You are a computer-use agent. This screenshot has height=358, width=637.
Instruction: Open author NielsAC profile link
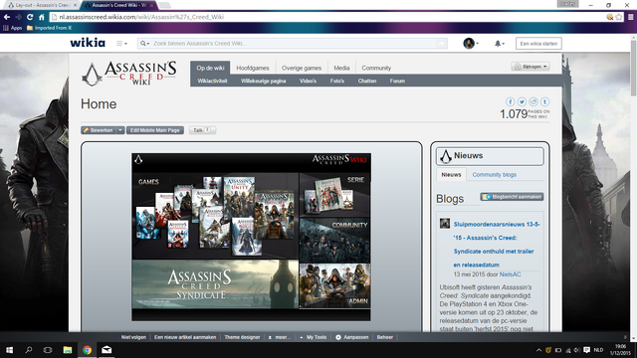(x=510, y=274)
